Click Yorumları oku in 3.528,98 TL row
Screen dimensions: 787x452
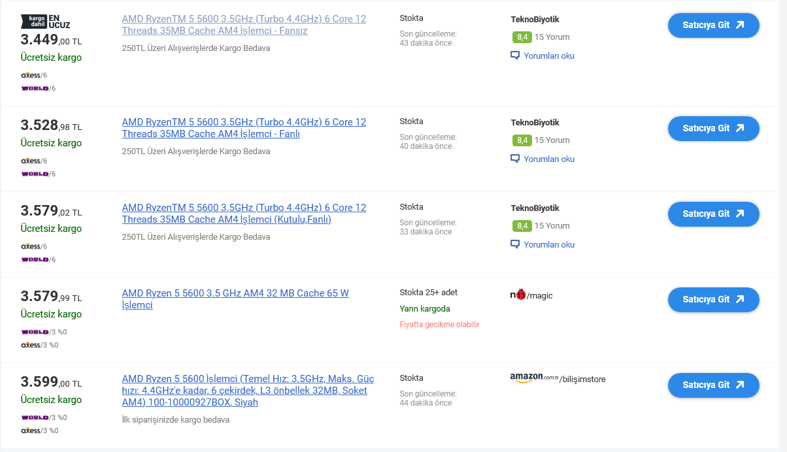point(543,159)
